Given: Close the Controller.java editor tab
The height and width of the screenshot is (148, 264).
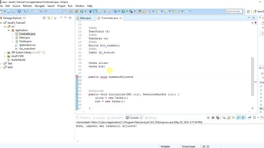Looking at the screenshot, I should (121, 18).
